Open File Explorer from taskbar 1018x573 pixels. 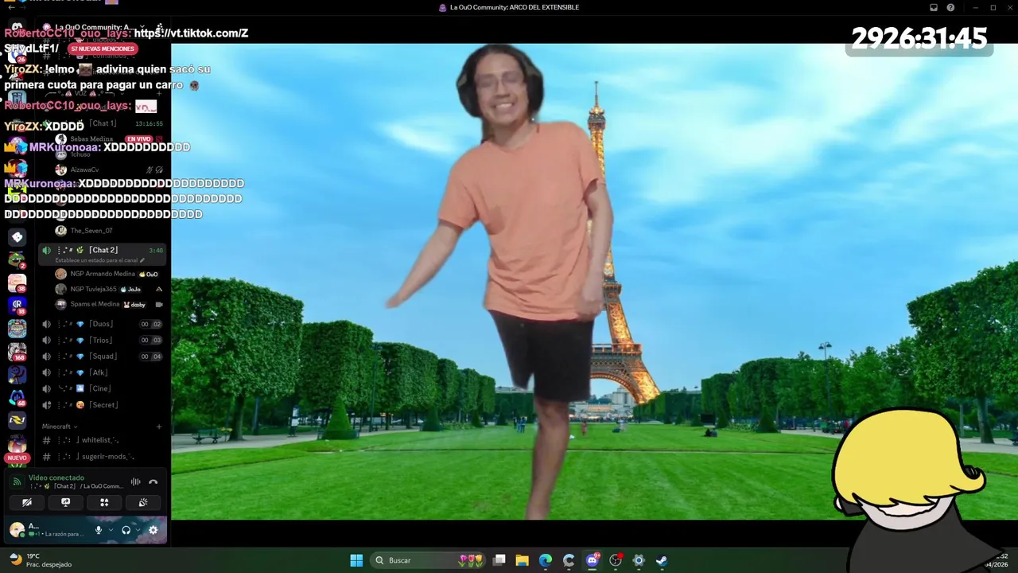pos(523,560)
